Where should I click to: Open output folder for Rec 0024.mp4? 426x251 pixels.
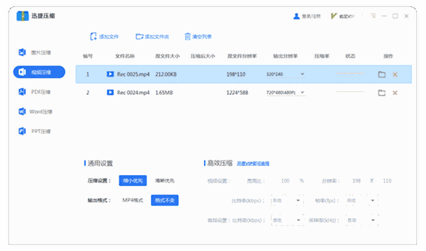(382, 93)
